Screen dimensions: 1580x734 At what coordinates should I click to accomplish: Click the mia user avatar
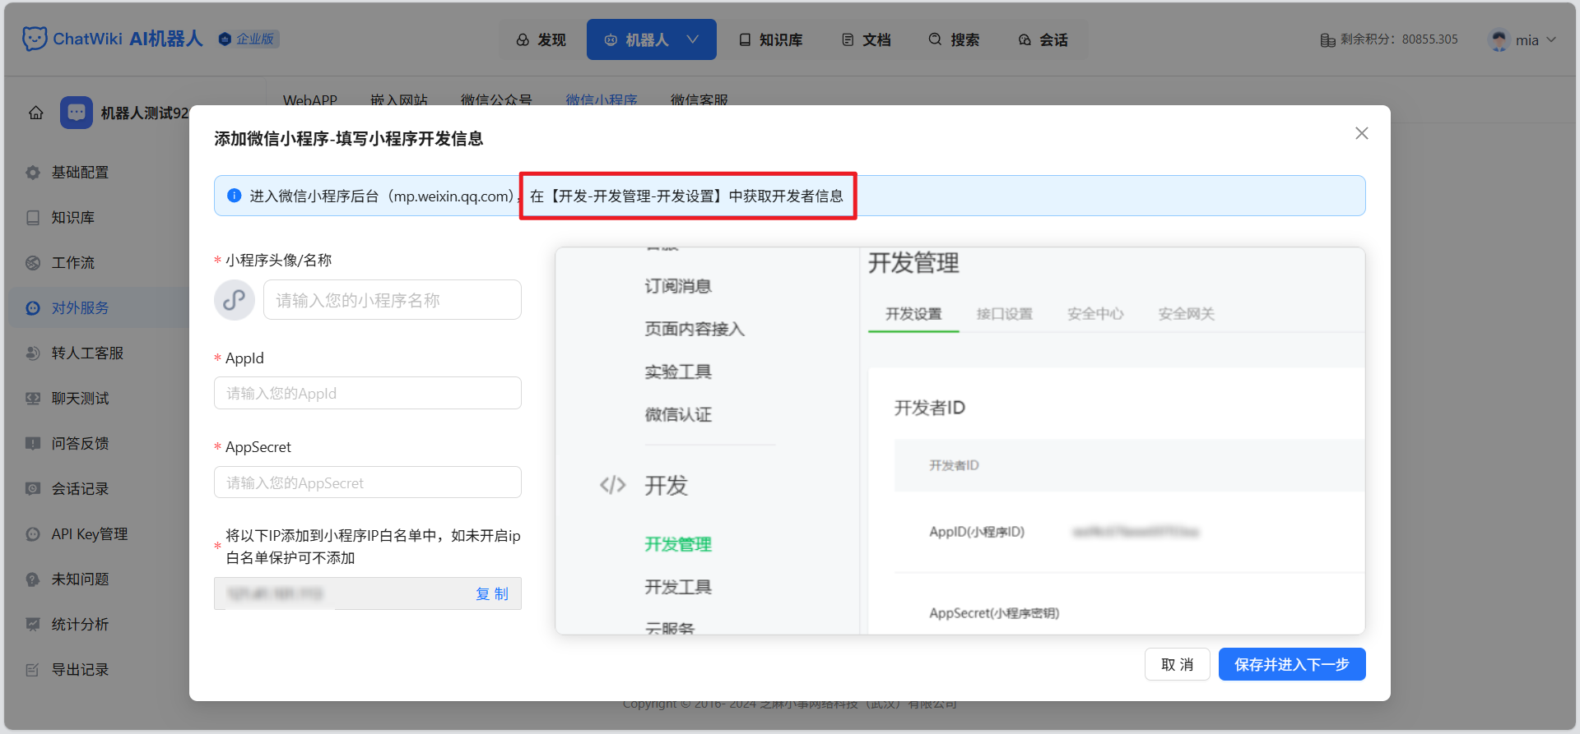click(1499, 39)
